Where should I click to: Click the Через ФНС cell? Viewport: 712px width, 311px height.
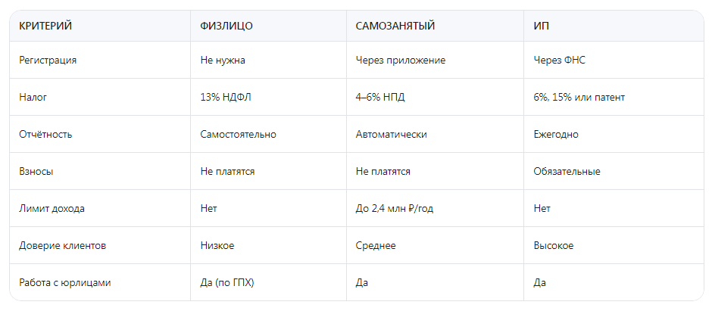pos(560,61)
